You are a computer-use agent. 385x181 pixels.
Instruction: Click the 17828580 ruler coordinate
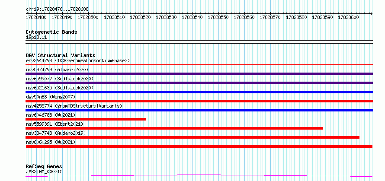tap(297, 17)
